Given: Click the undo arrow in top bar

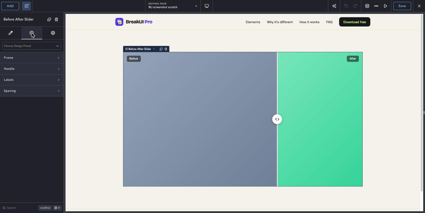Looking at the screenshot, I should click(346, 6).
